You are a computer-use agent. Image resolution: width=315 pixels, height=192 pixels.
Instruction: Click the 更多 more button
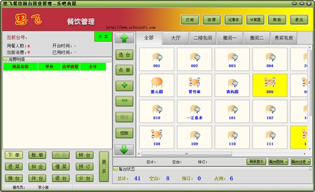click(x=104, y=166)
